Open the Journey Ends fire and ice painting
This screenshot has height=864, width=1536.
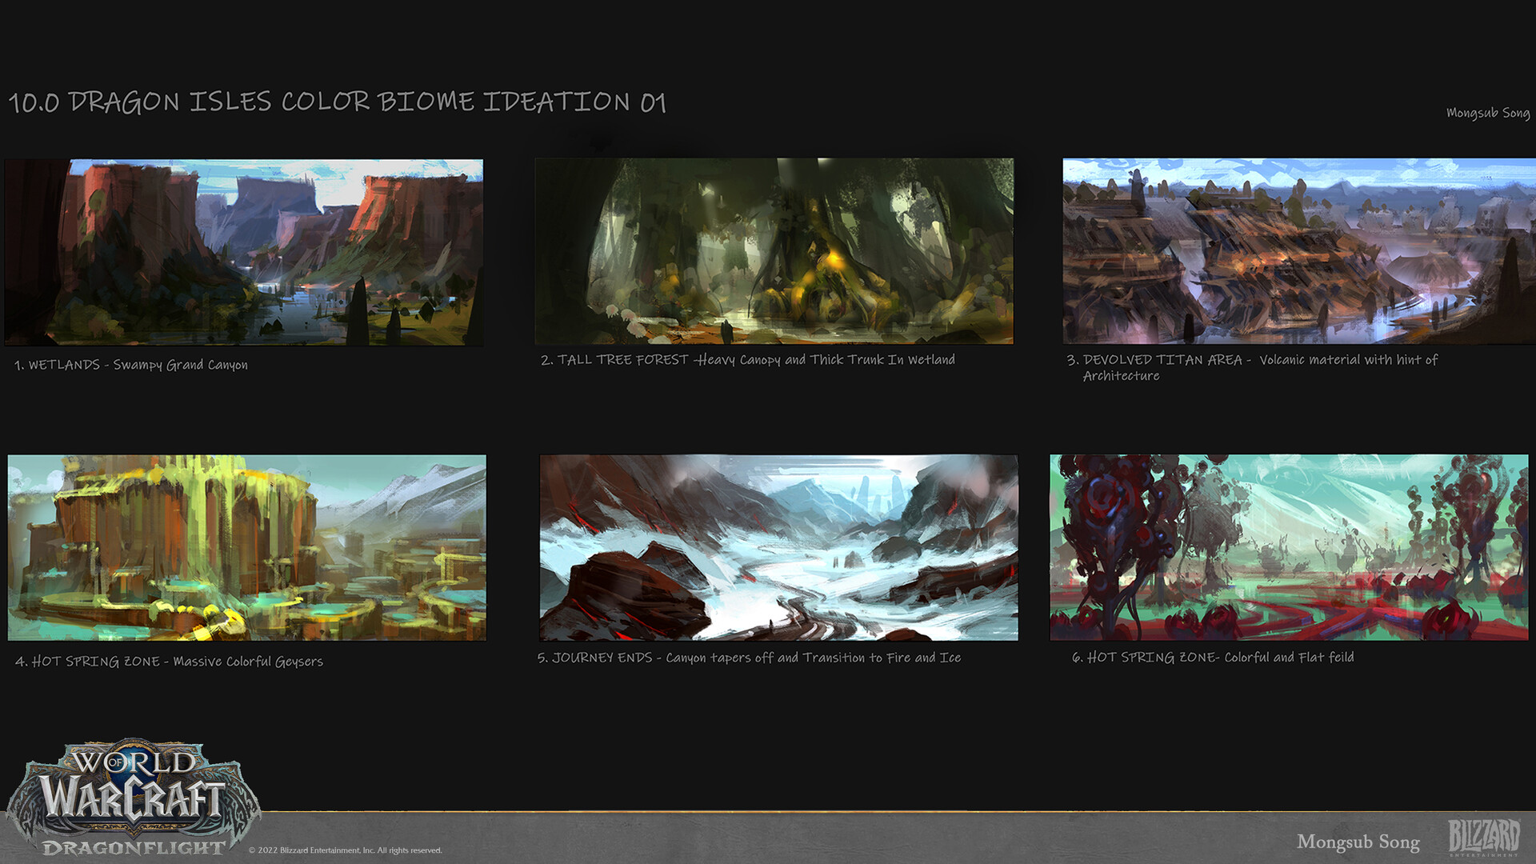[778, 547]
